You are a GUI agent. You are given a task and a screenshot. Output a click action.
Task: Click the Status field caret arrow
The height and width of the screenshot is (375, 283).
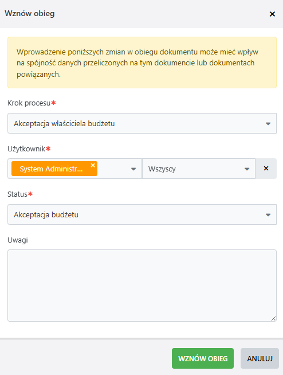268,215
